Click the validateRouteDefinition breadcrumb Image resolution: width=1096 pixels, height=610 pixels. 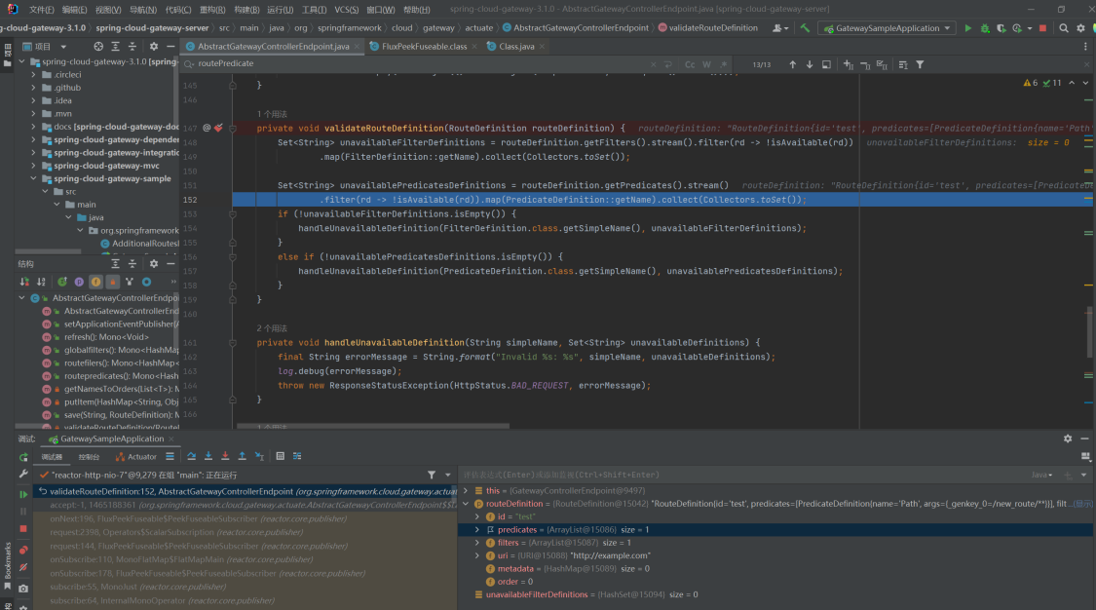[713, 28]
